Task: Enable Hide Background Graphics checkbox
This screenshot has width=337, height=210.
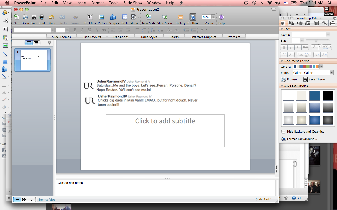Action: (283, 132)
